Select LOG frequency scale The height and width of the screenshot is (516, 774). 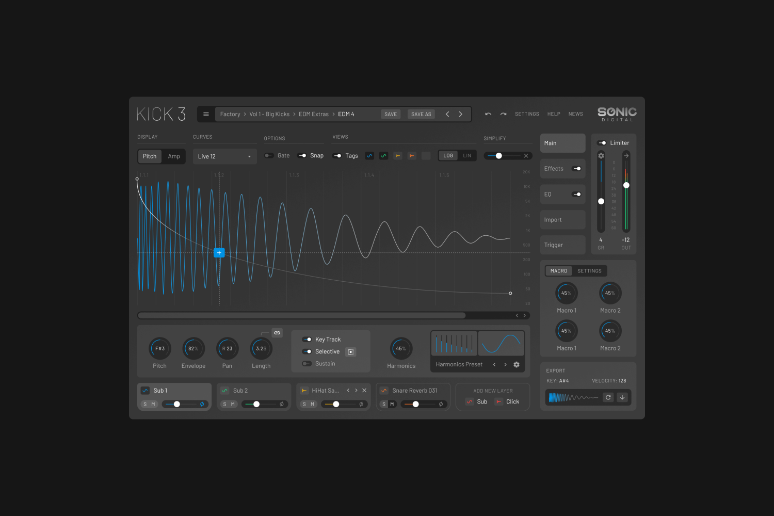coord(448,156)
